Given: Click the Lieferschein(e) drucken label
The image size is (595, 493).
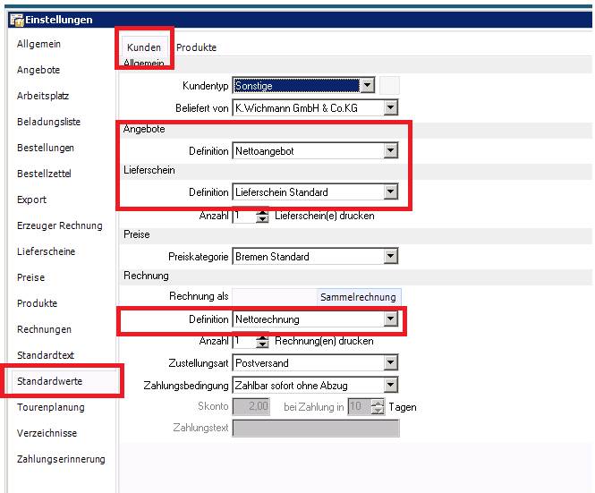Looking at the screenshot, I should [x=325, y=216].
